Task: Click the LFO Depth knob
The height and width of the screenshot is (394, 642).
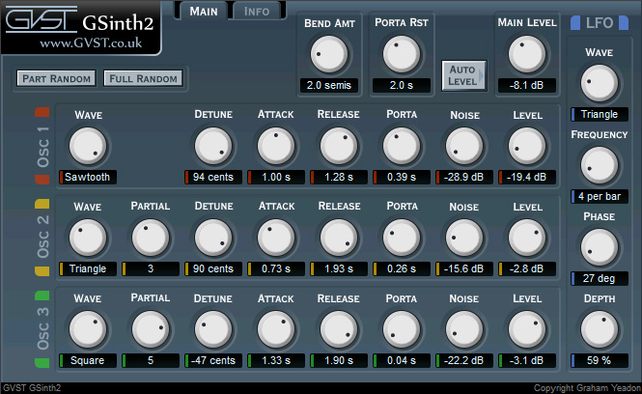Action: 600,329
